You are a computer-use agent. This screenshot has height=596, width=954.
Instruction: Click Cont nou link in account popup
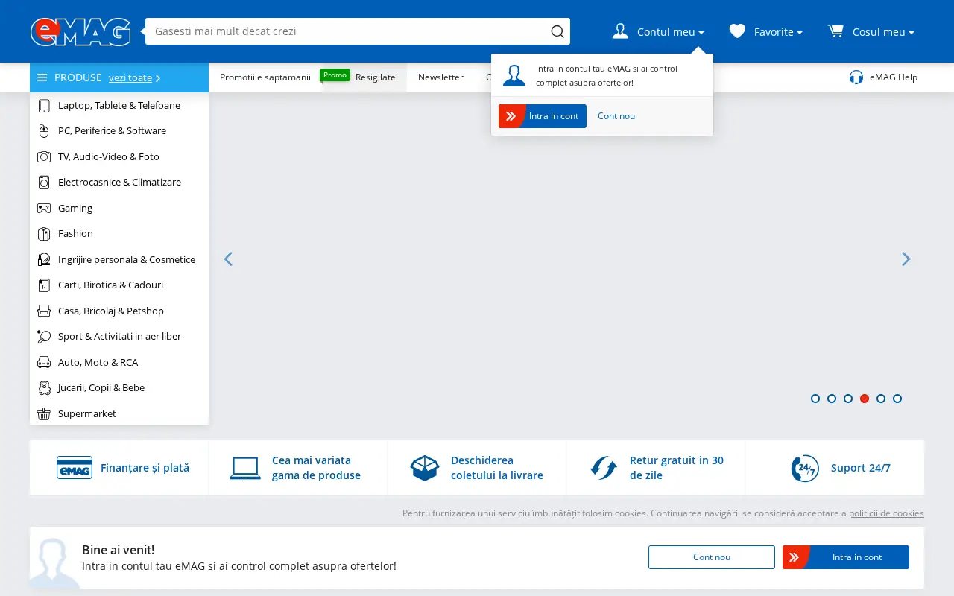616,116
